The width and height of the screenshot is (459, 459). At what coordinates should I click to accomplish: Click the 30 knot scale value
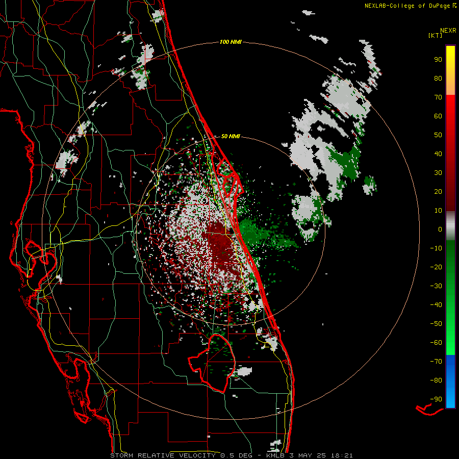tap(438, 173)
